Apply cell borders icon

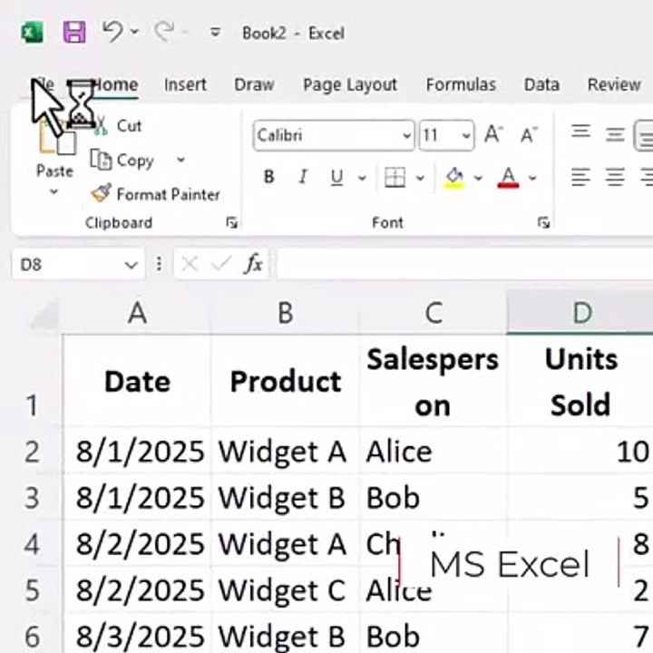(x=395, y=178)
